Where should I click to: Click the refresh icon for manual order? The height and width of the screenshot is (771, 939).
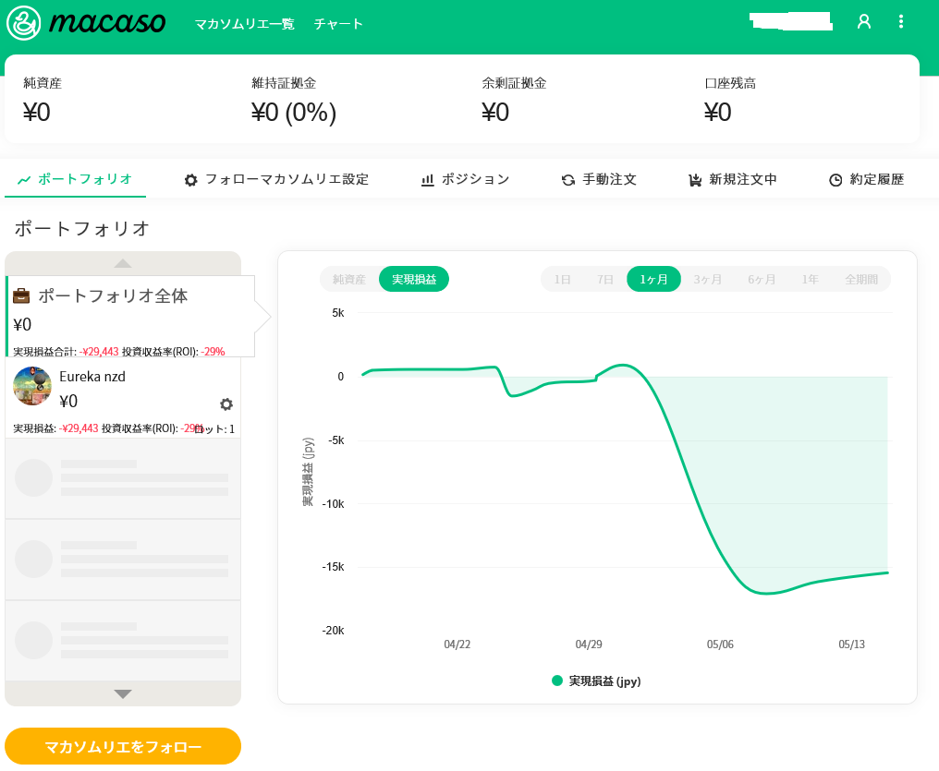pyautogui.click(x=568, y=180)
